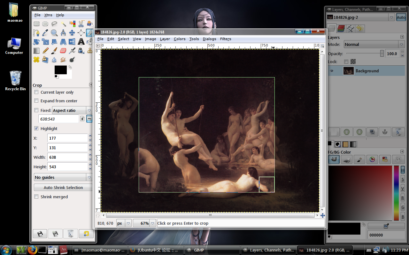Select the Scissors Select tool
This screenshot has height=255, width=409.
[81, 24]
